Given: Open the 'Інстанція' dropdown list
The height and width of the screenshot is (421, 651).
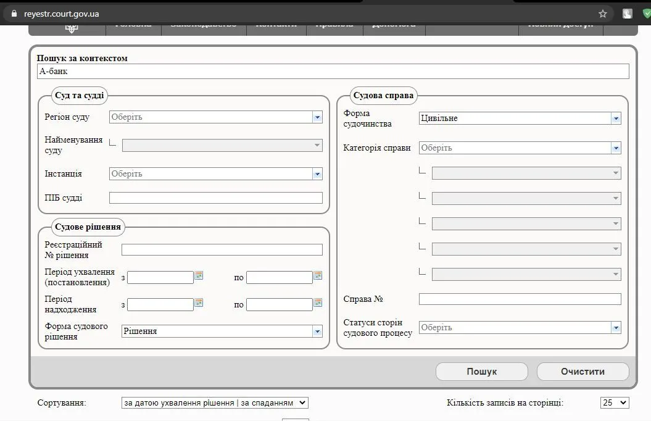Looking at the screenshot, I should click(x=317, y=174).
